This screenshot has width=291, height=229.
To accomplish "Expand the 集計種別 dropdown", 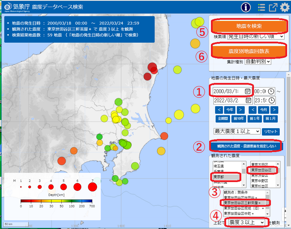I will tap(257, 61).
